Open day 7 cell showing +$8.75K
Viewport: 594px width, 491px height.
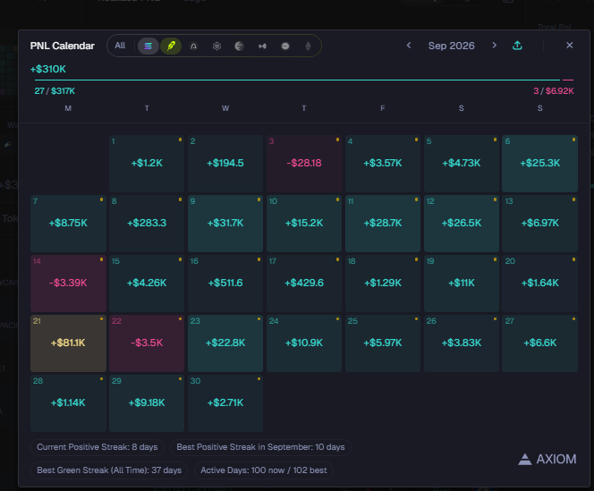[68, 224]
